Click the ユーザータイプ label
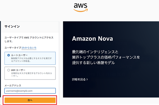 (13, 48)
